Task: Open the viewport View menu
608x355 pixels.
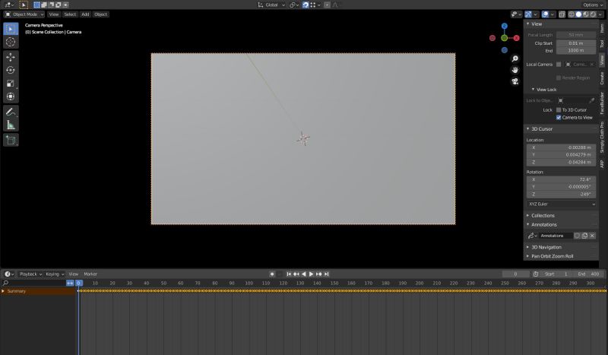Action: tap(53, 14)
